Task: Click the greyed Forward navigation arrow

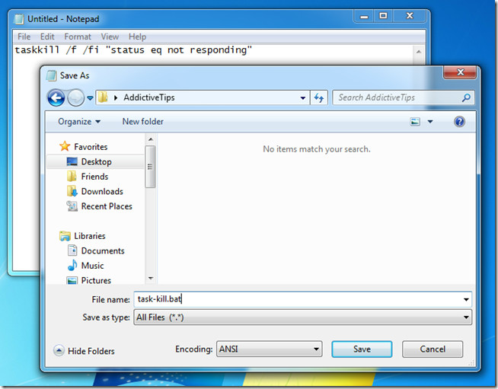Action: pos(75,97)
